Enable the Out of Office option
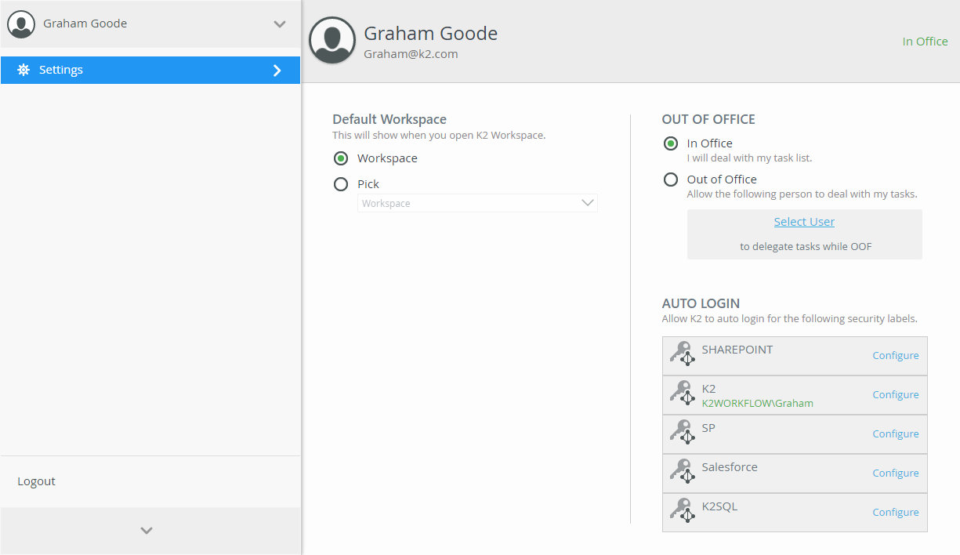 click(671, 180)
